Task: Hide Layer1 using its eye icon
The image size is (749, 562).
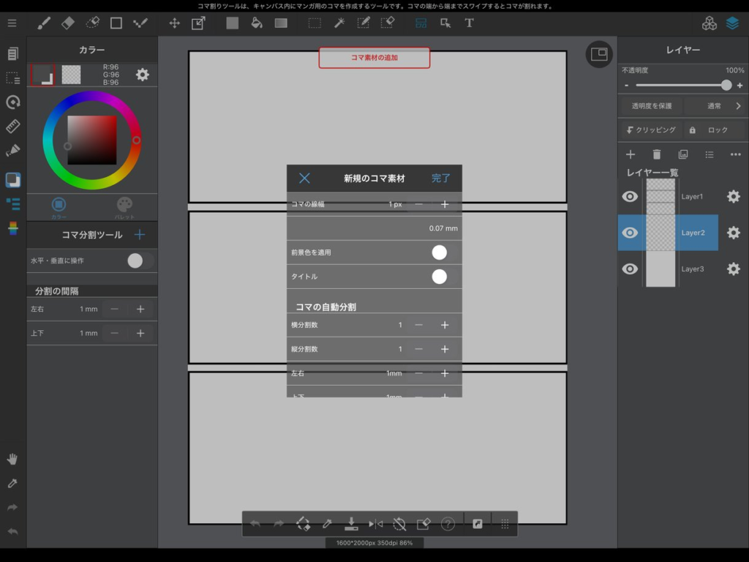Action: tap(630, 196)
